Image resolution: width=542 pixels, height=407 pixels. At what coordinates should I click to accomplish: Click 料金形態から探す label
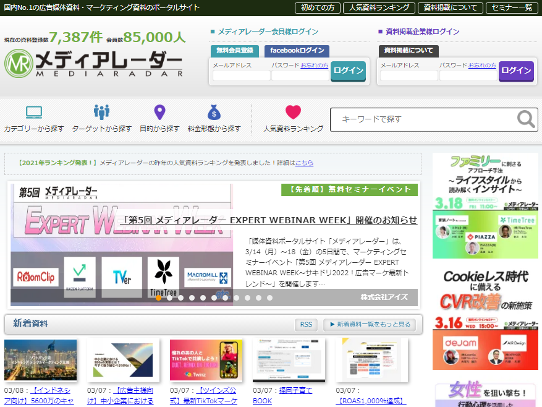click(214, 129)
